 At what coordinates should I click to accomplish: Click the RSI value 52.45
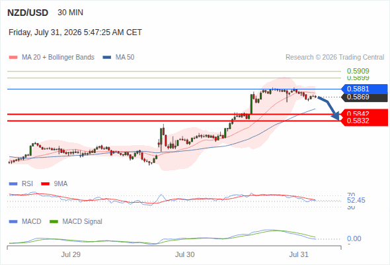pos(356,201)
